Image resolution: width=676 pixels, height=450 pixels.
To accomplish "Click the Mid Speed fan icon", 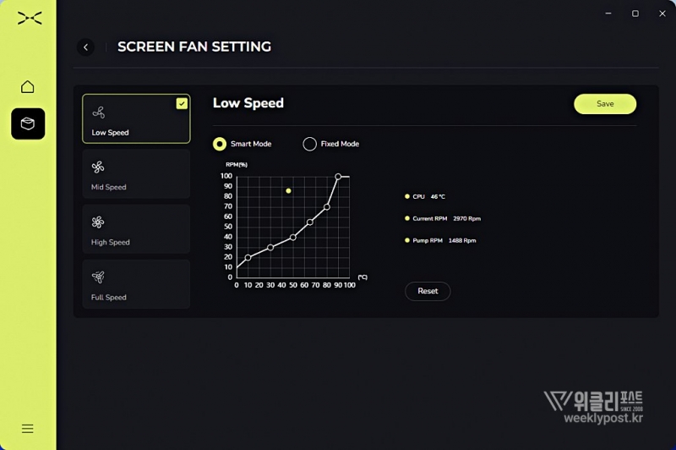I will pos(98,167).
